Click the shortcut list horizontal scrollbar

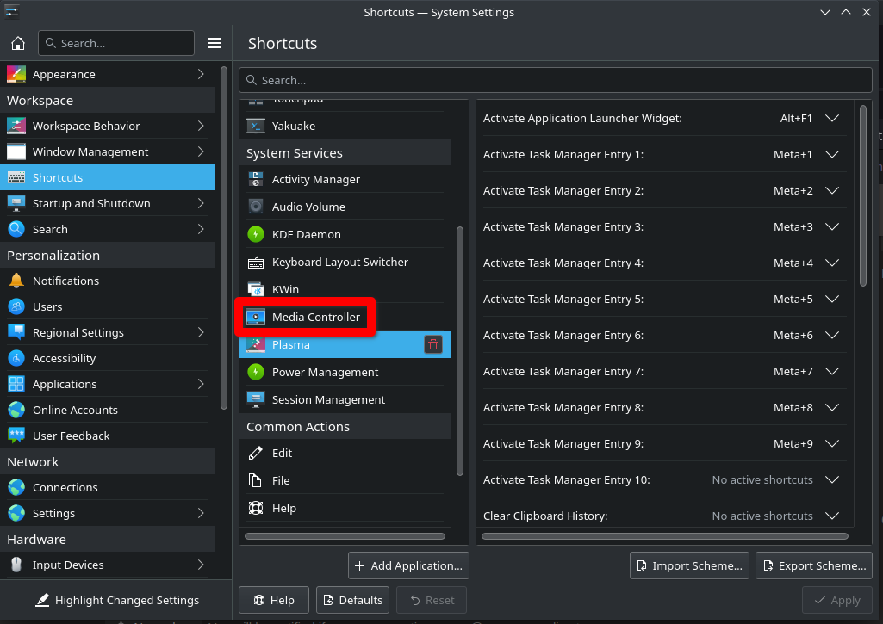click(x=664, y=536)
